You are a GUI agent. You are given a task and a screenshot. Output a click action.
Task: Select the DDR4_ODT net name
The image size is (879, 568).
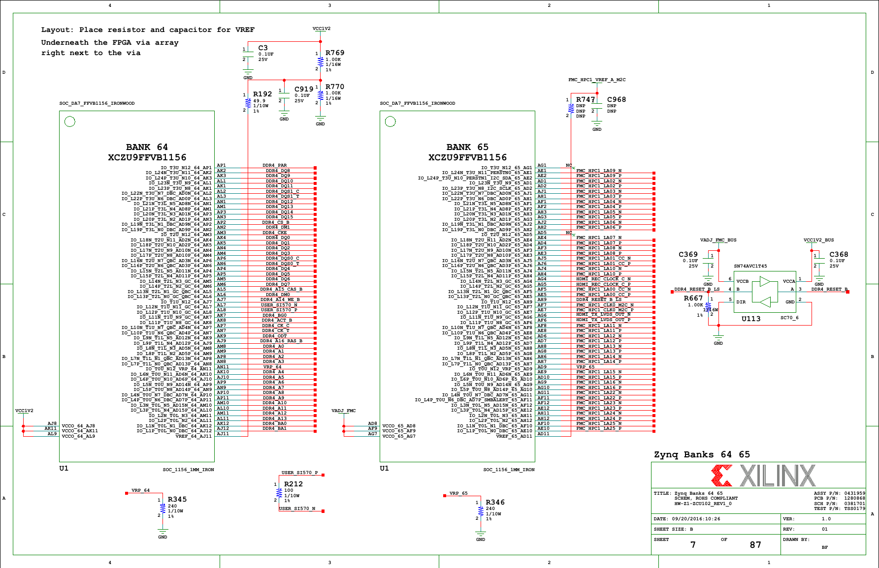(275, 336)
